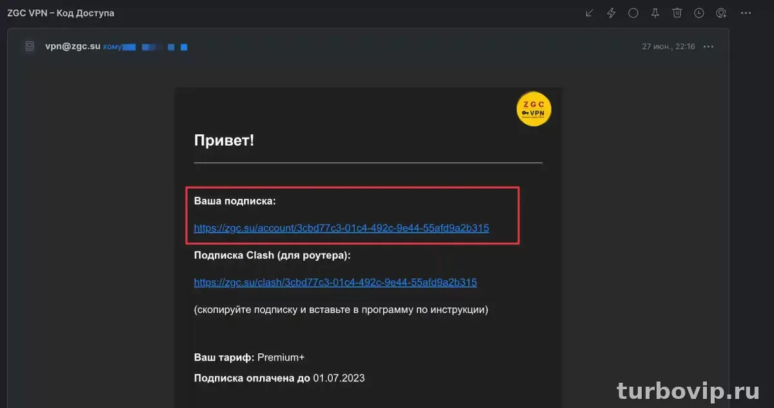Select the sender address vpn@zgc.su
The height and width of the screenshot is (408, 774).
[x=72, y=46]
